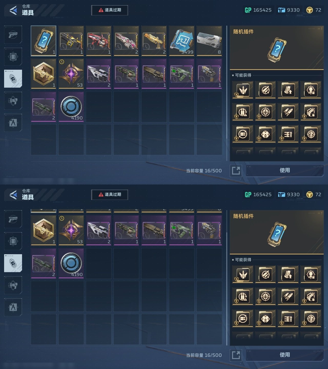Select the blue chip item showing 3499

pos(182,41)
